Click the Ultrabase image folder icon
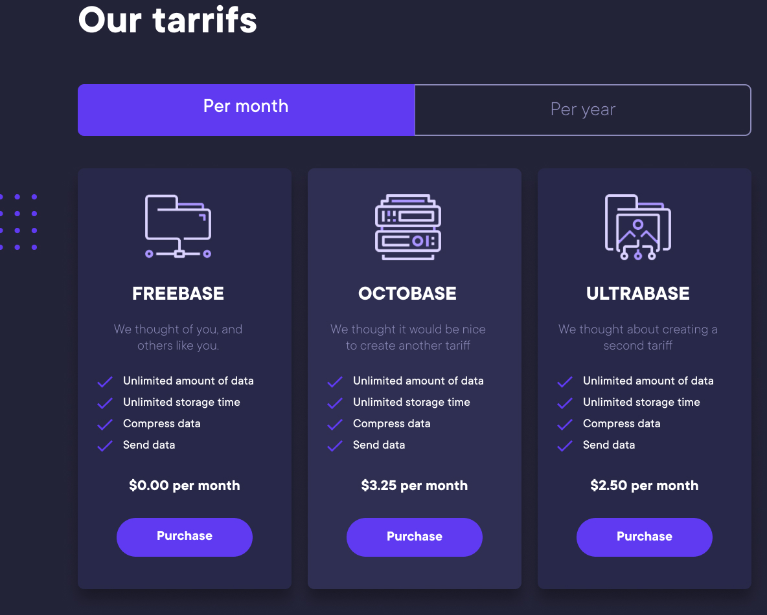The height and width of the screenshot is (615, 767). (638, 227)
